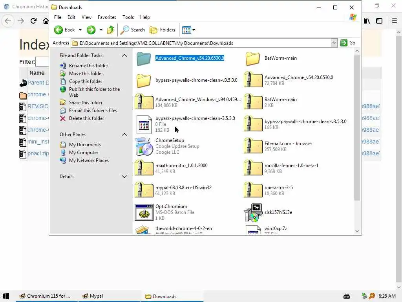This screenshot has height=302, width=402.
Task: Select maxthon-nitro_1.0.1.3000 zip icon
Action: pyautogui.click(x=144, y=168)
